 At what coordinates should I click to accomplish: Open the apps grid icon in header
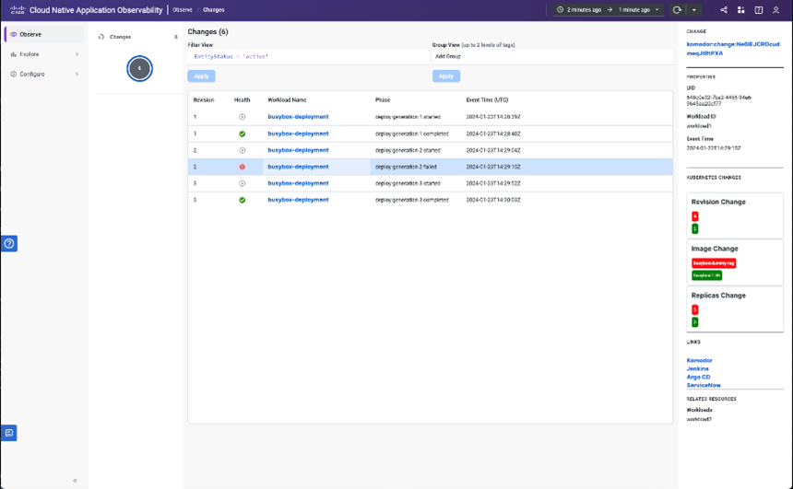tap(740, 10)
